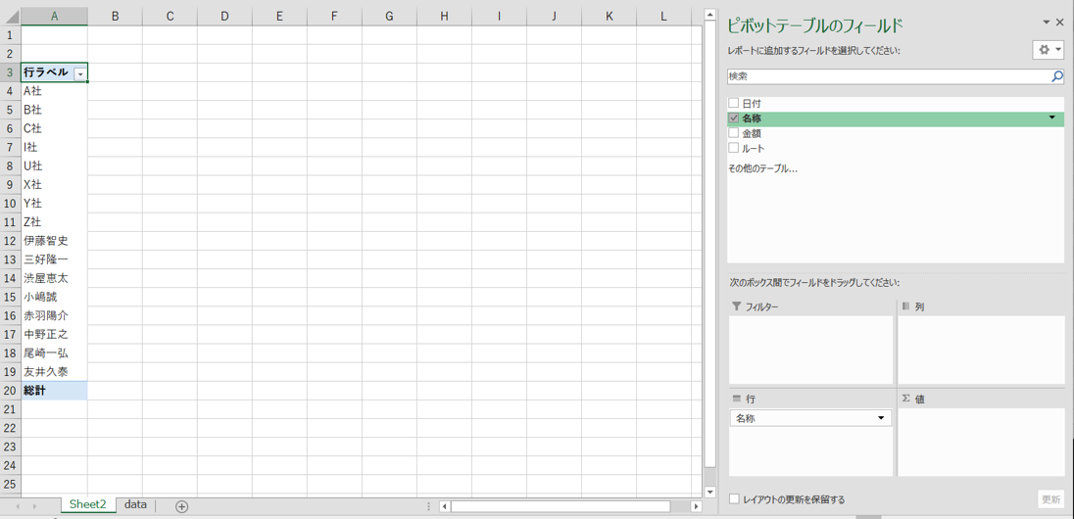This screenshot has height=519, width=1074.
Task: Click the フィルター drop area box
Action: pyautogui.click(x=811, y=350)
